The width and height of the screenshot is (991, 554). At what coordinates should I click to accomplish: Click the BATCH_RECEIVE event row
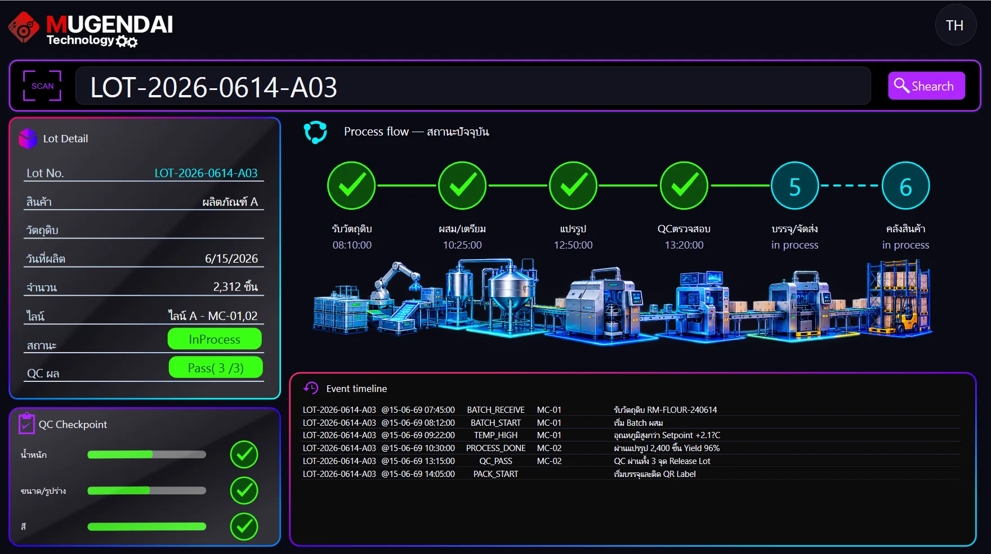[x=631, y=410]
